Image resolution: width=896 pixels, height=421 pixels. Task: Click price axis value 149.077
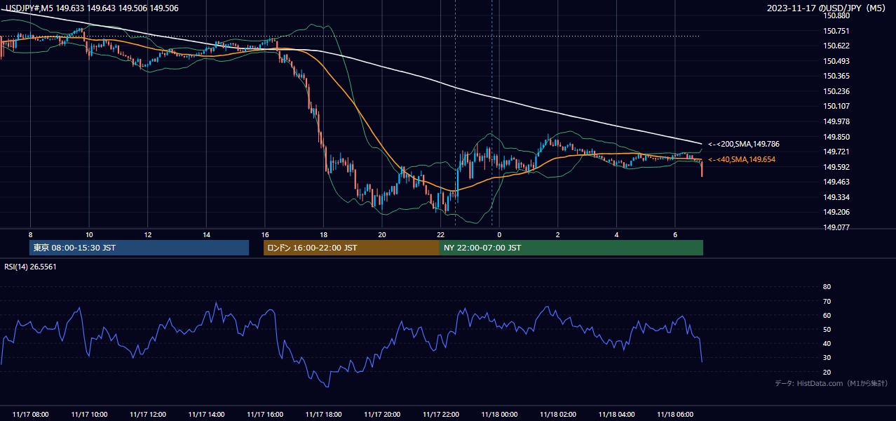836,227
